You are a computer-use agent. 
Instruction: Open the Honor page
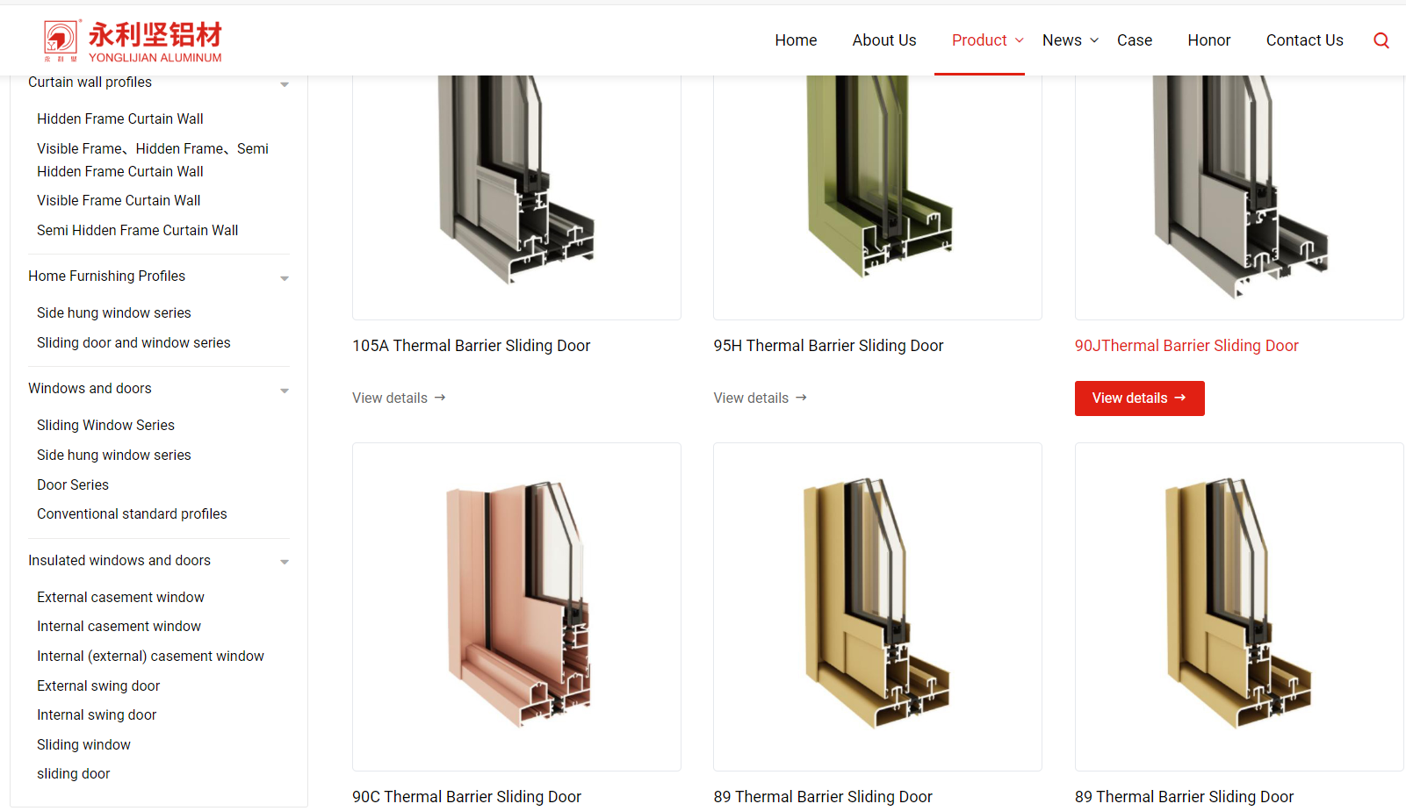pos(1208,40)
